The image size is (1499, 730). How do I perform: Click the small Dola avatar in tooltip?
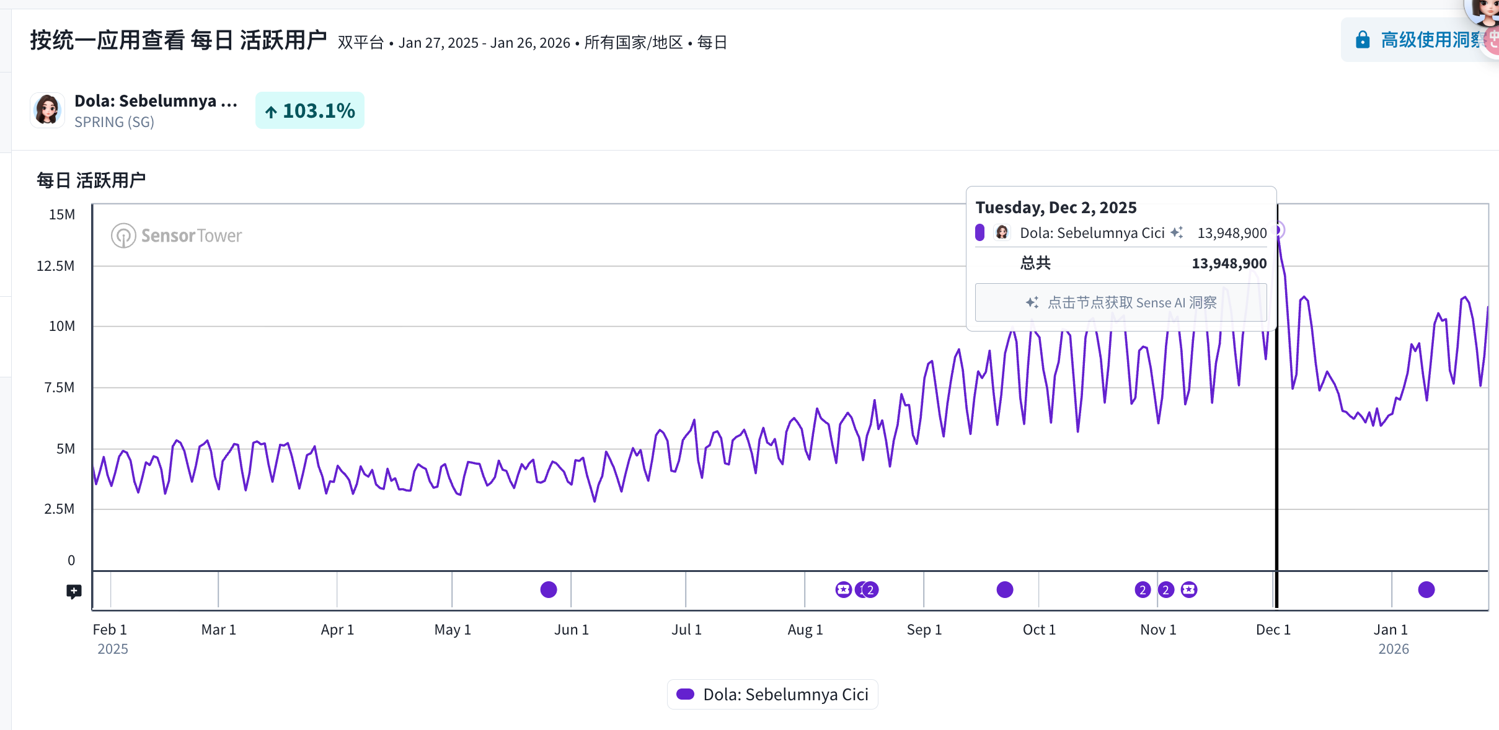[x=1002, y=232]
